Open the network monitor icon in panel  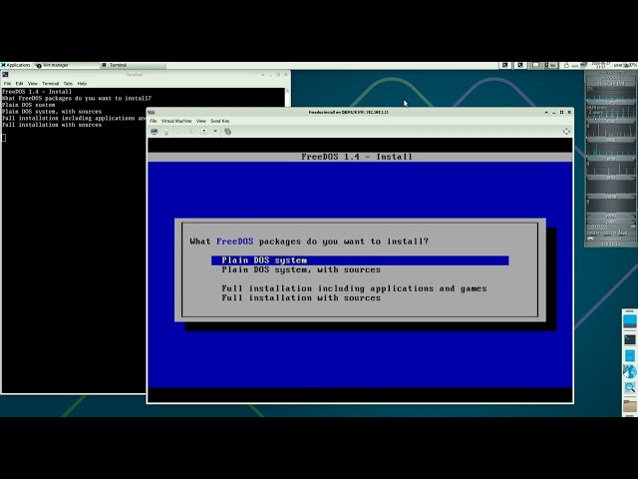click(583, 65)
